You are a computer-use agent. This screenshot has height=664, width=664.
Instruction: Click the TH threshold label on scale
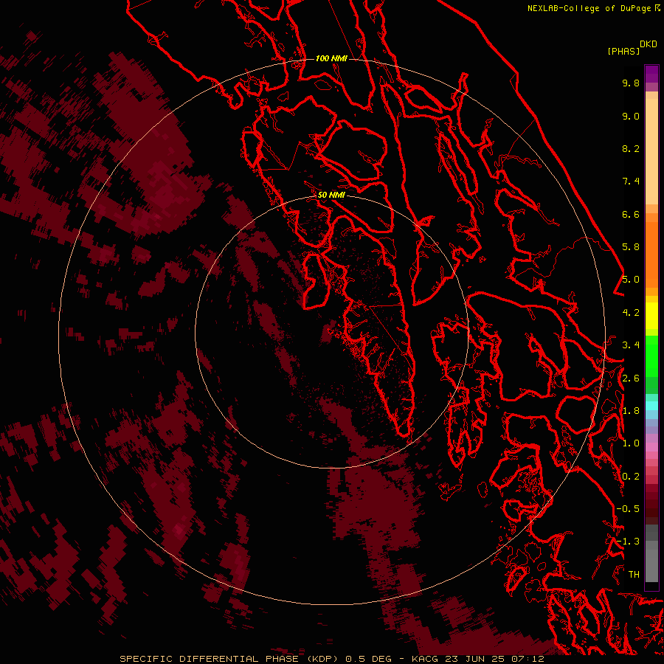pyautogui.click(x=634, y=575)
